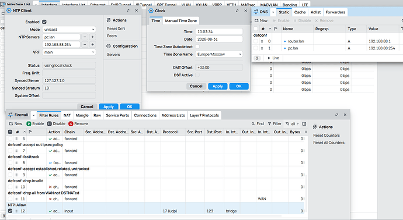The width and height of the screenshot is (403, 220).
Task: Click the pc.lan NTP server field
Action: (x=61, y=37)
